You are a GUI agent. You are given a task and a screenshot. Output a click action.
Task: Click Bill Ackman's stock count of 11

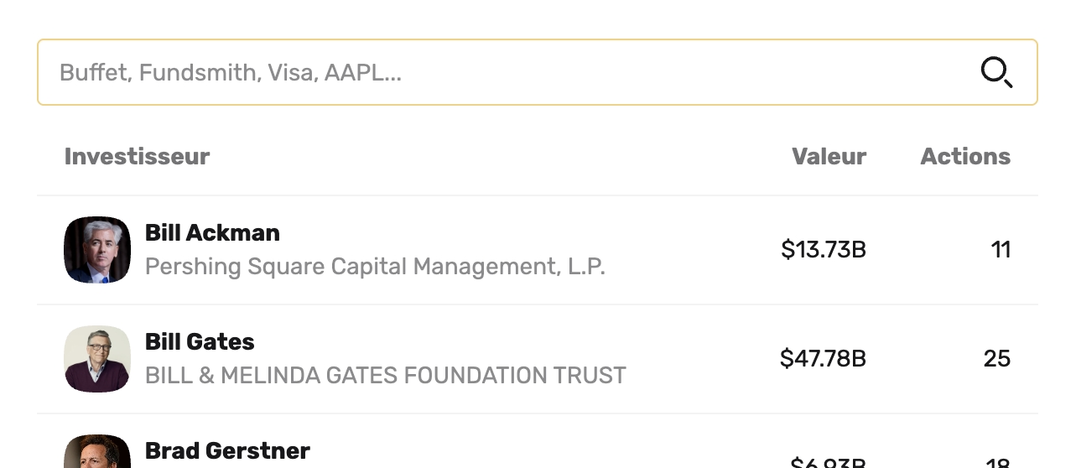(1001, 250)
